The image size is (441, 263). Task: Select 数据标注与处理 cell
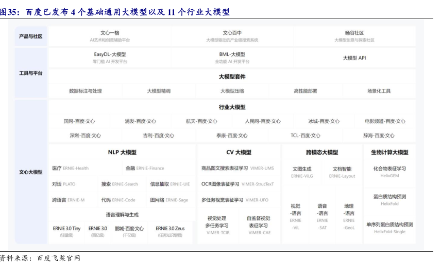pyautogui.click(x=86, y=91)
